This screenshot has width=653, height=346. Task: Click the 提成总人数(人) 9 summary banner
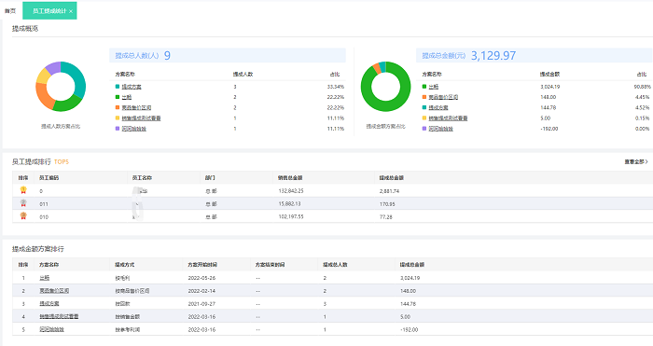(x=228, y=55)
